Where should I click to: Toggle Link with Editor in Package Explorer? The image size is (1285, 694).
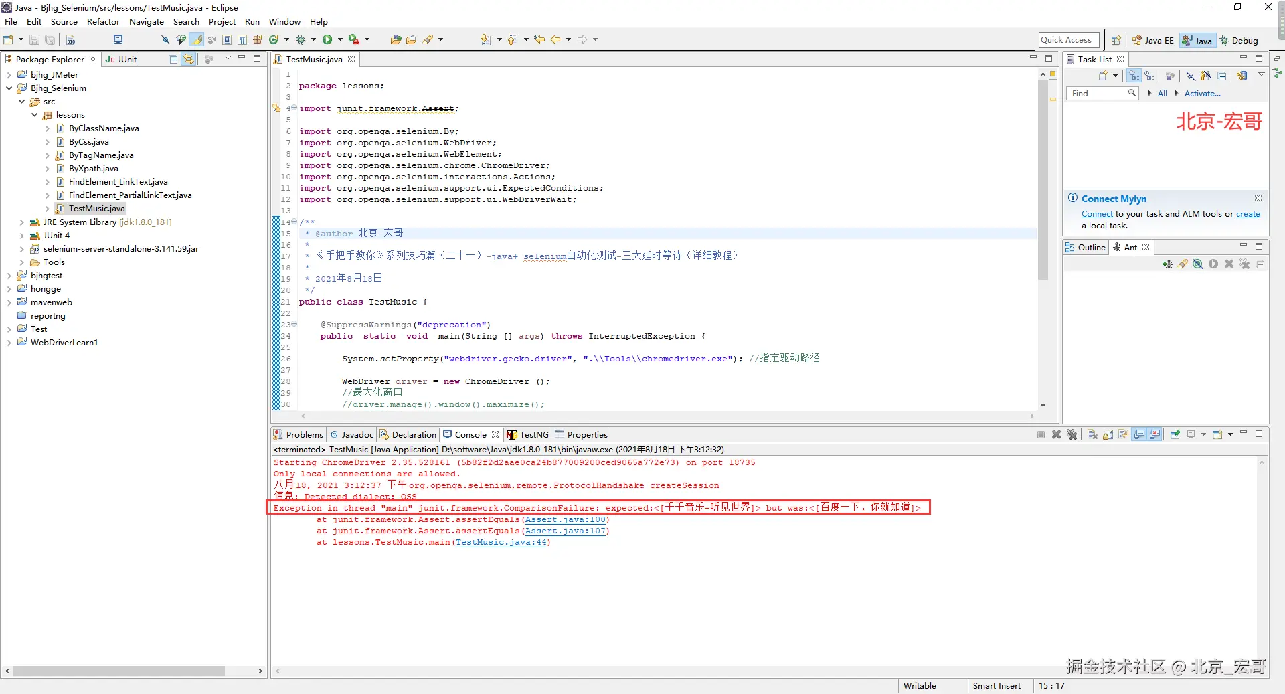tap(189, 59)
